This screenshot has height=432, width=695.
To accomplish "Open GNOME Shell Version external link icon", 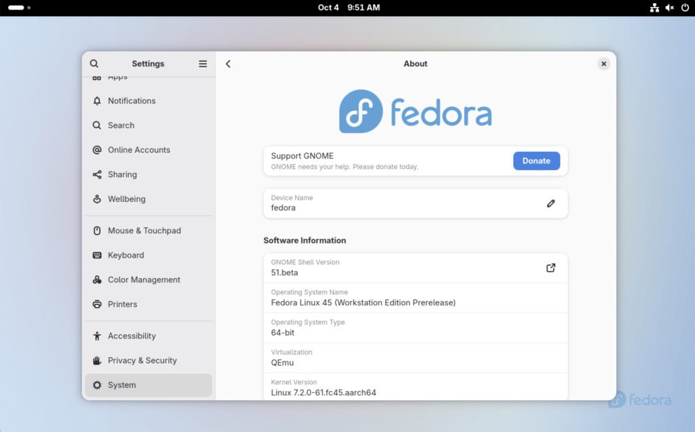I will click(x=551, y=268).
